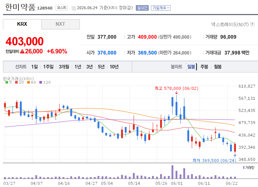The width and height of the screenshot is (258, 187).
Task: Click trading volume value 96,009
Action: click(228, 37)
